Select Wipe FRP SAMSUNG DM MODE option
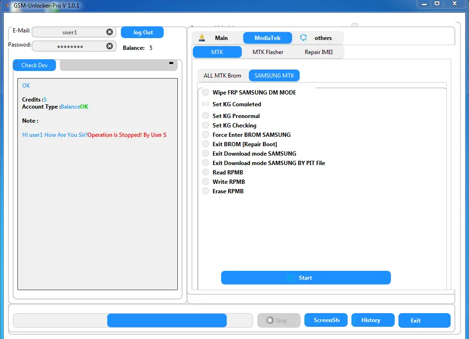The width and height of the screenshot is (469, 339). [x=206, y=93]
